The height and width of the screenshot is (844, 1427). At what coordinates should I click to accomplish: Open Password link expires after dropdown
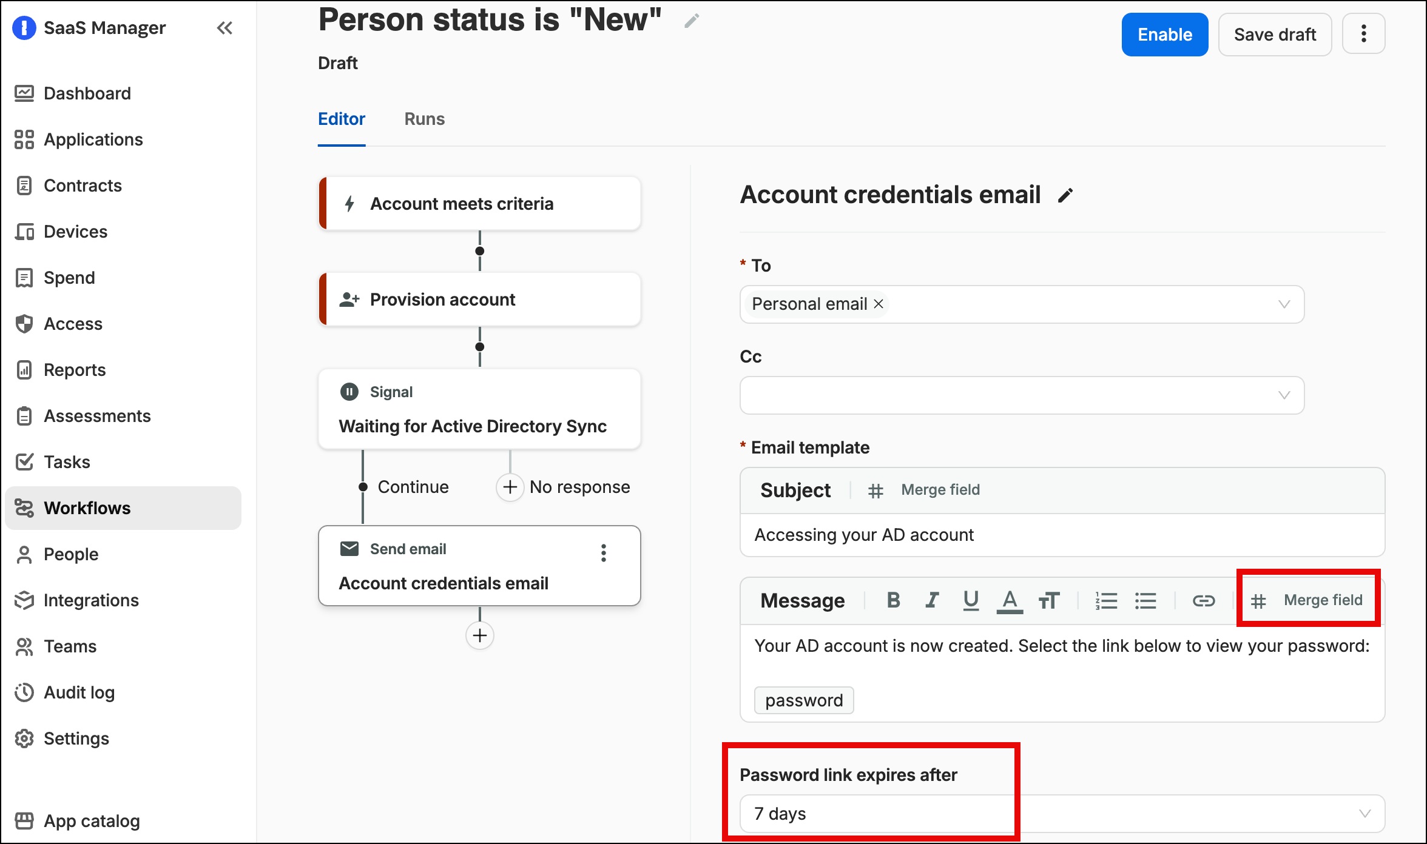[x=1062, y=814]
